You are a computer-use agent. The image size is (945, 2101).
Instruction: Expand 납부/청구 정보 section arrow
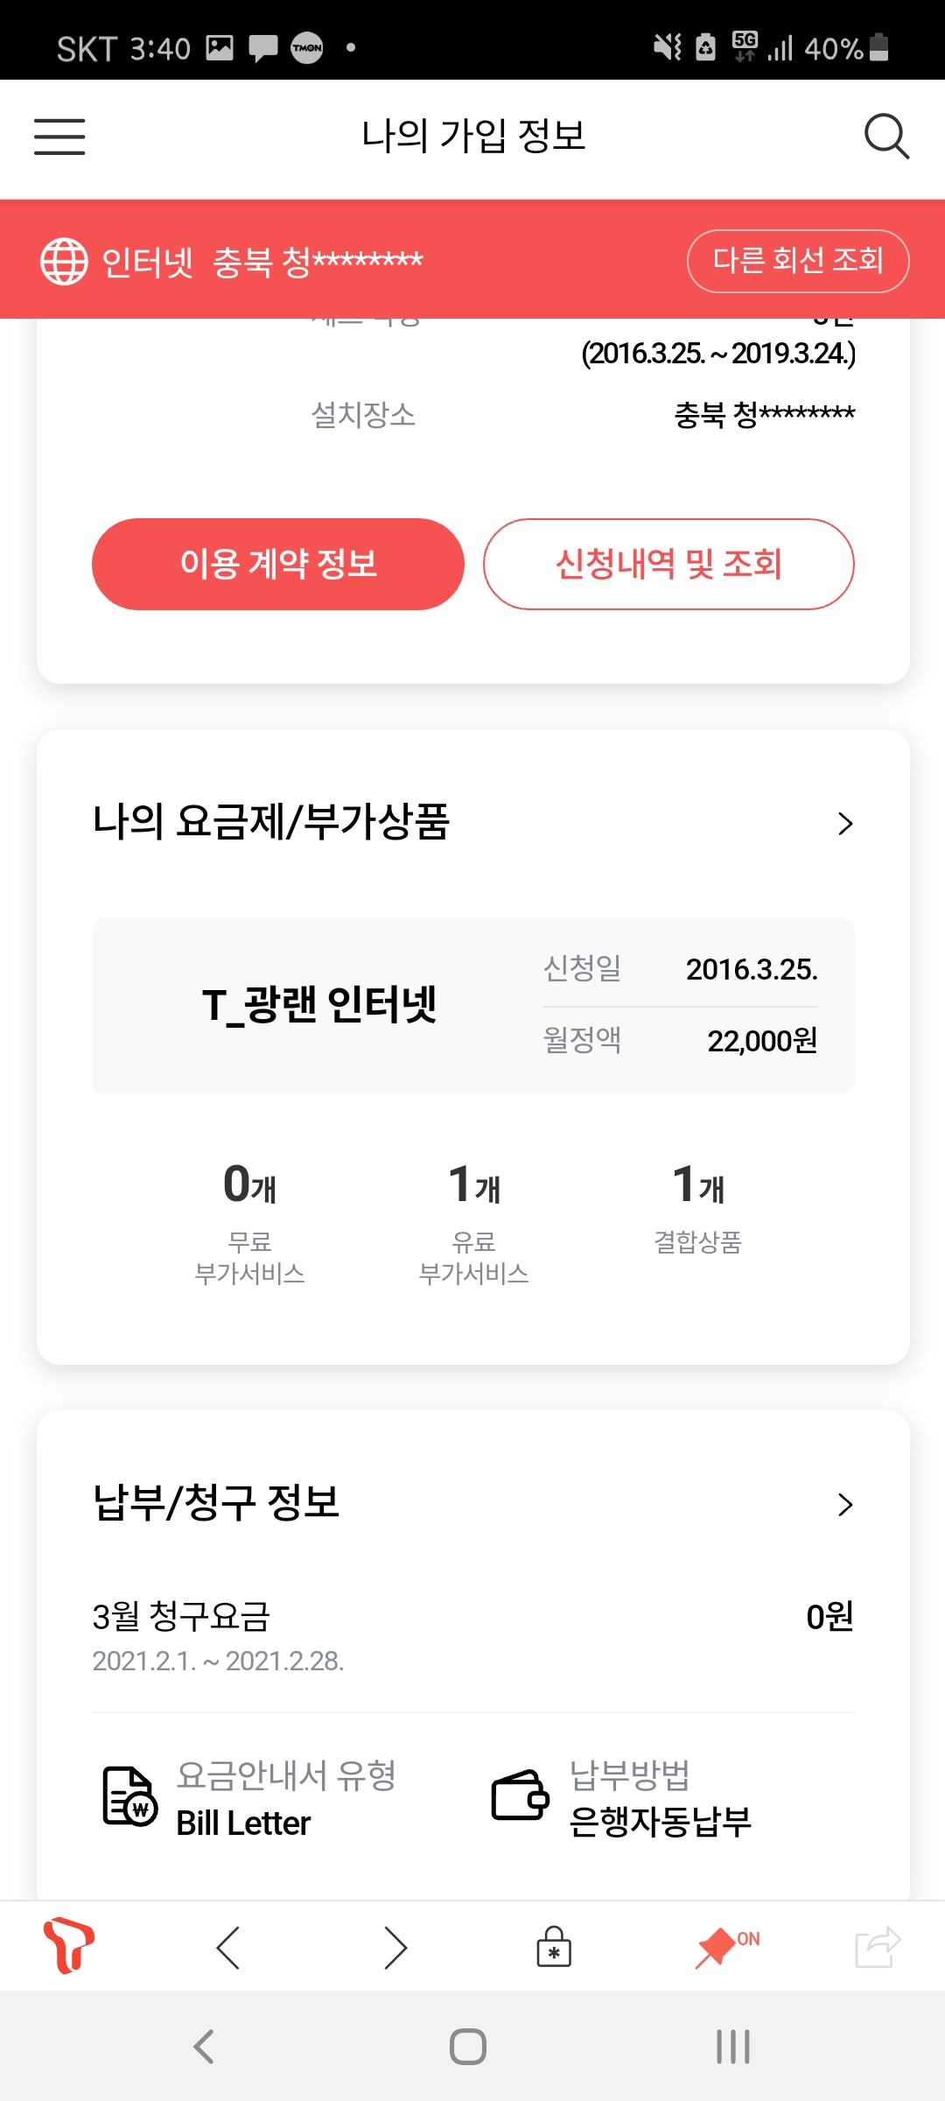(844, 1504)
